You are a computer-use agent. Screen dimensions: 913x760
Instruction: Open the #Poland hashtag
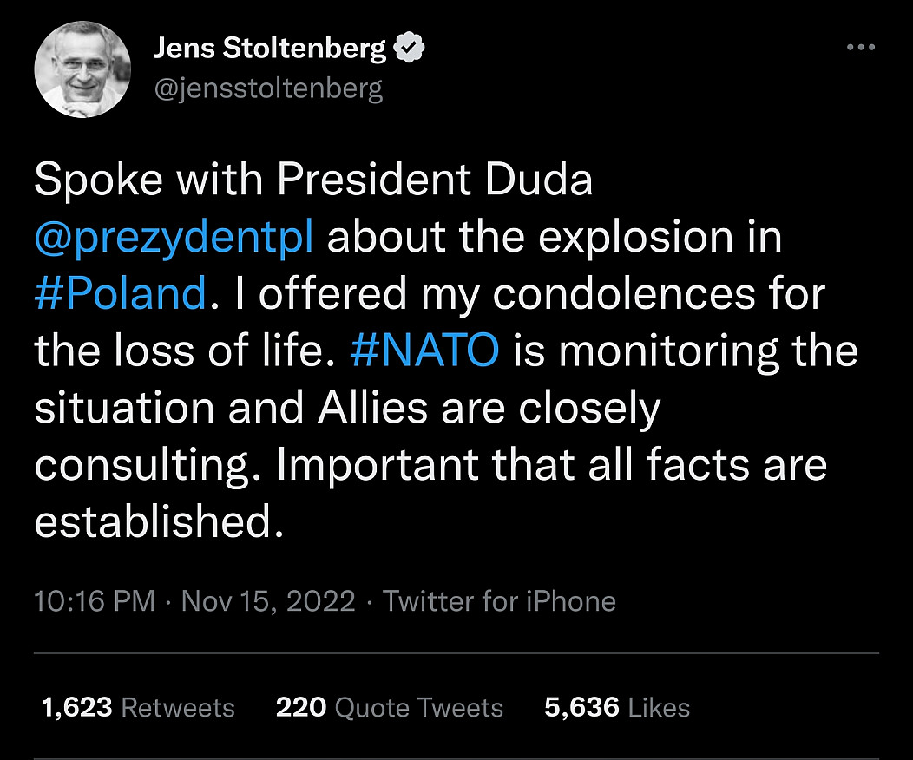[x=121, y=295]
